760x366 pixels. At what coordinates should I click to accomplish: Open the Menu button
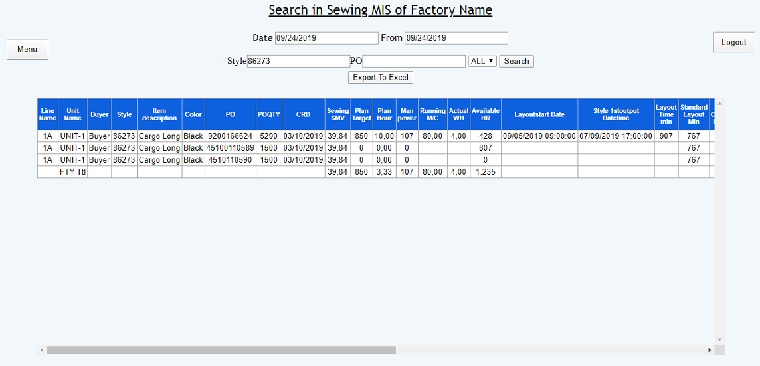tap(27, 49)
